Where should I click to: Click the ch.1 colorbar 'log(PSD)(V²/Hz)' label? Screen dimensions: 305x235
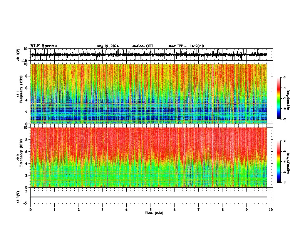click(288, 100)
